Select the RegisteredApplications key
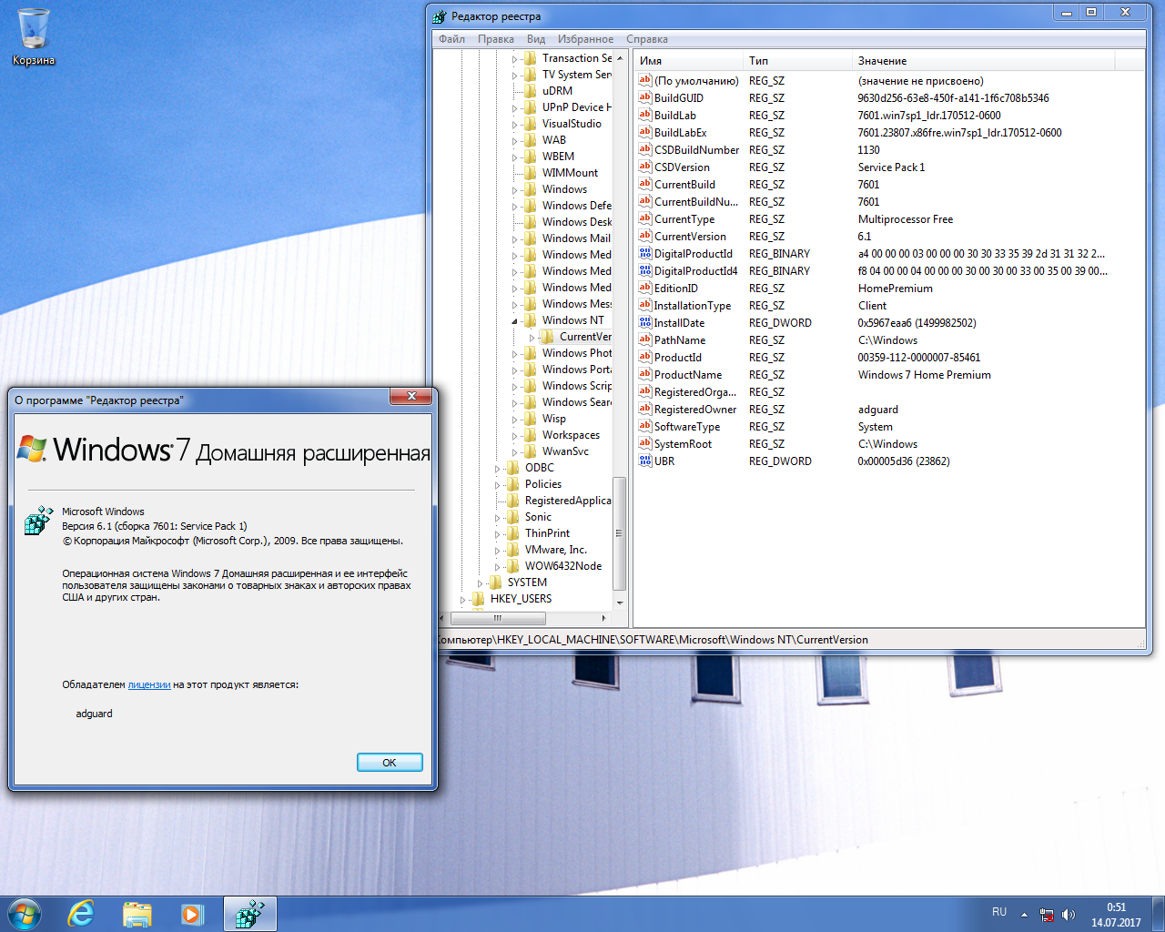The width and height of the screenshot is (1165, 932). 567,501
